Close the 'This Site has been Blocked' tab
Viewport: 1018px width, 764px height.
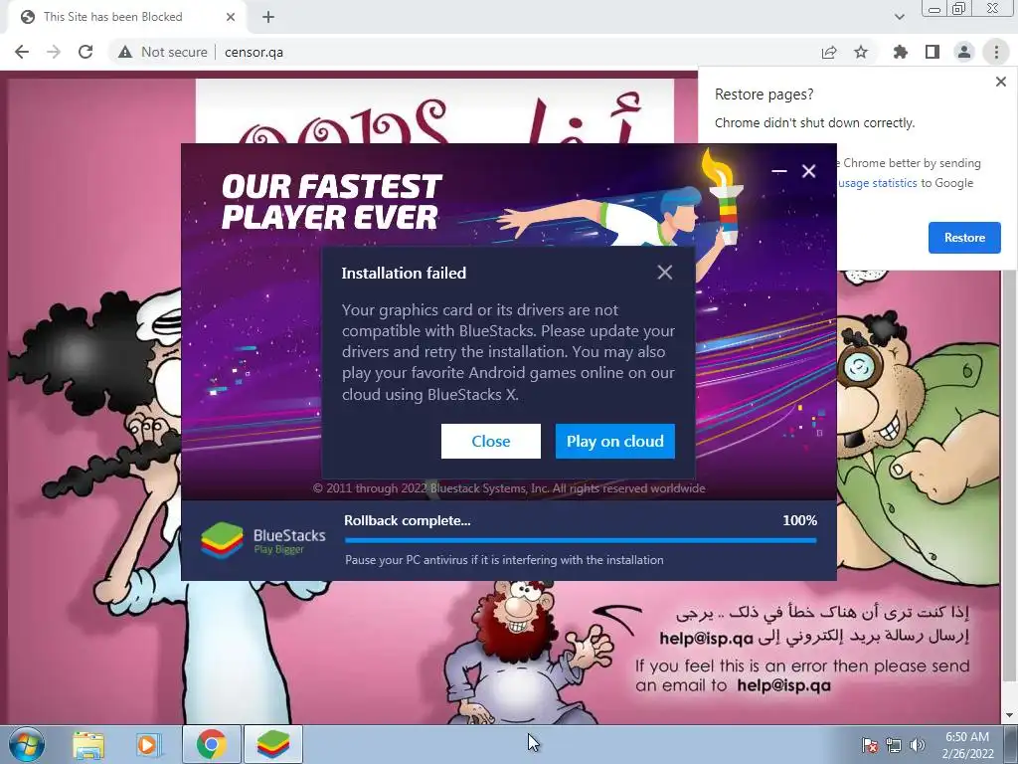point(231,17)
